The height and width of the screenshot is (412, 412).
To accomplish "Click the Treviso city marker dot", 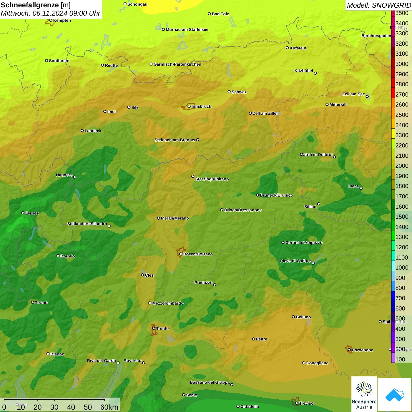I will click(297, 403).
